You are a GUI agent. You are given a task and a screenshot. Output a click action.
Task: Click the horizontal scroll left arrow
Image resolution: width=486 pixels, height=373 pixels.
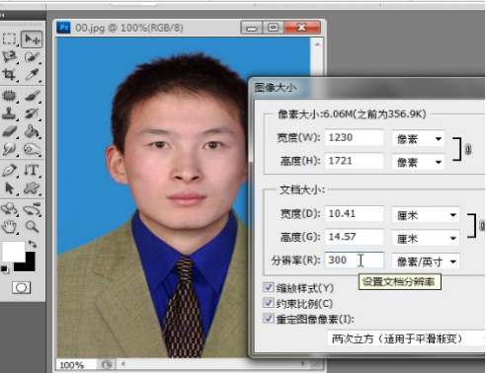(x=123, y=364)
